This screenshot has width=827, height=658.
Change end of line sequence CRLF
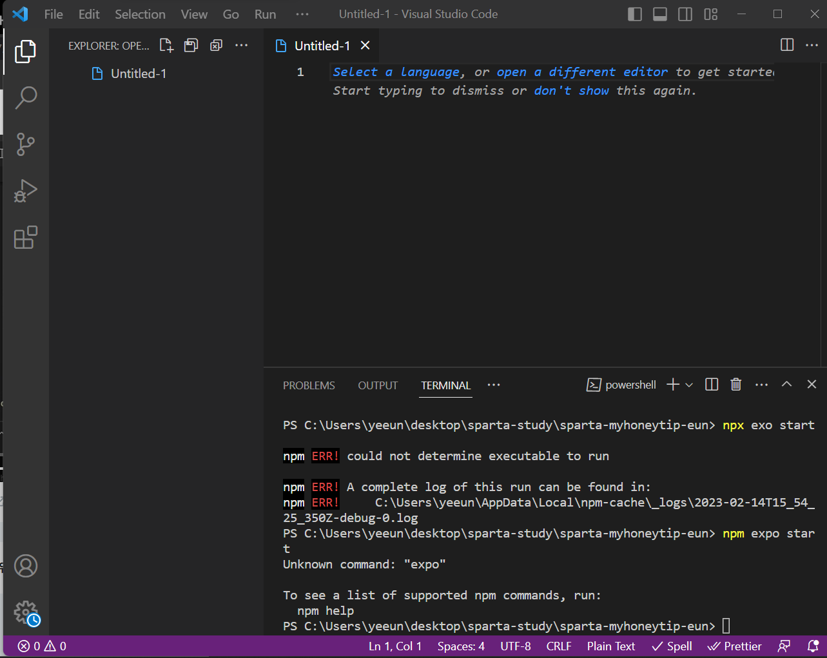(559, 646)
